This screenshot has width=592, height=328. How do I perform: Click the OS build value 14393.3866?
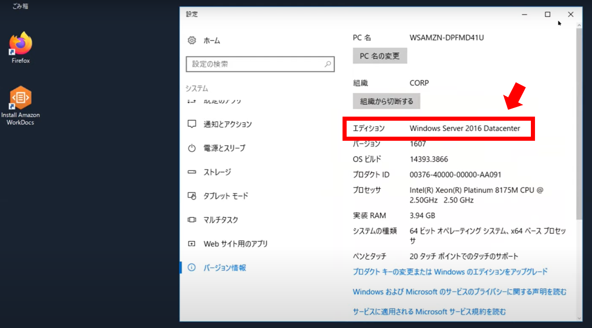coord(429,159)
